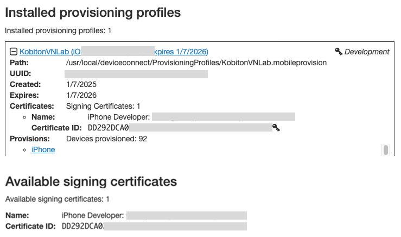Click the profile list scrollbar thumb
The width and height of the screenshot is (401, 237).
[386, 150]
